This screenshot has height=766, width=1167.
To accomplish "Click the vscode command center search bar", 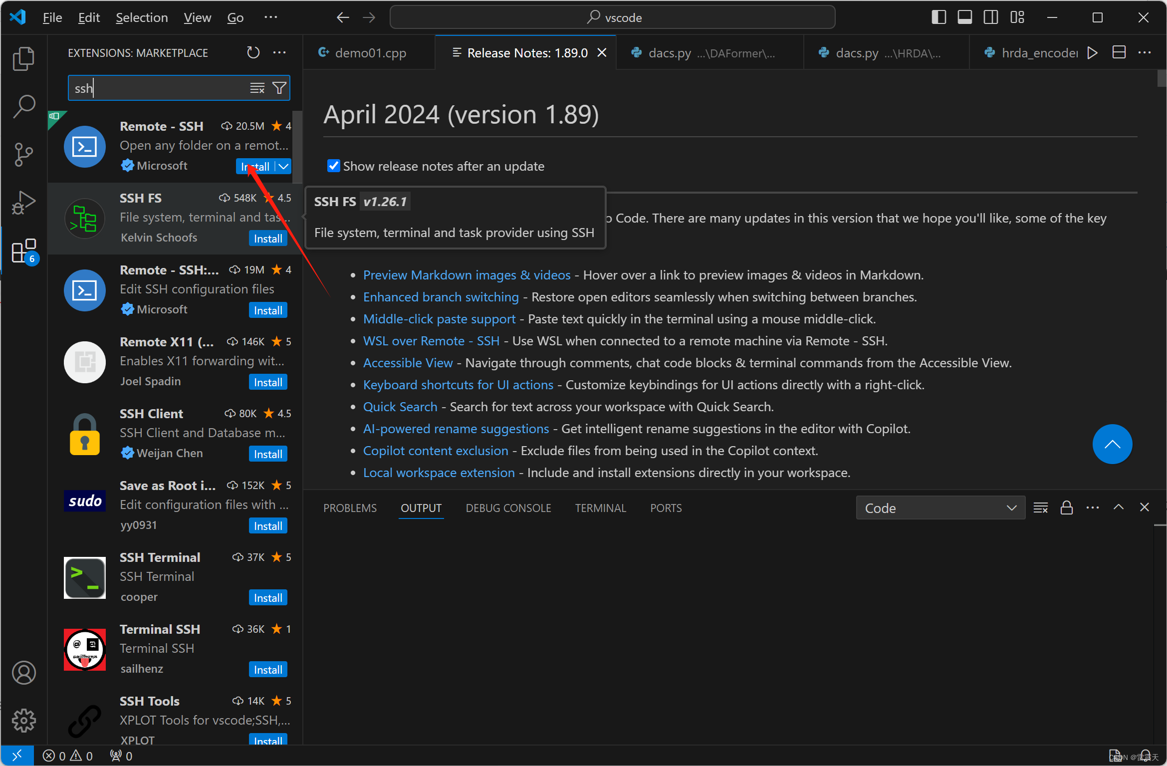I will 612,17.
